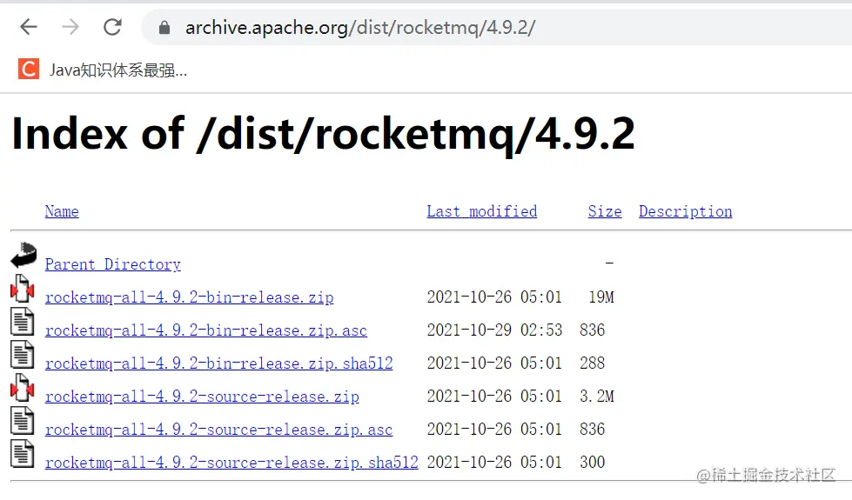
Task: View site security via the padlock icon
Action: click(x=164, y=27)
